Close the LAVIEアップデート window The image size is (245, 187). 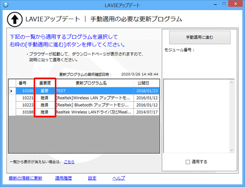pos(236,4)
